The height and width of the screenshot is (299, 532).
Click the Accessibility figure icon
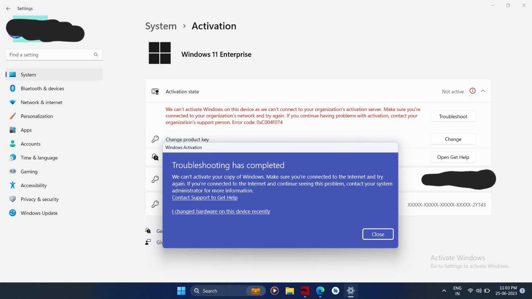click(x=13, y=185)
